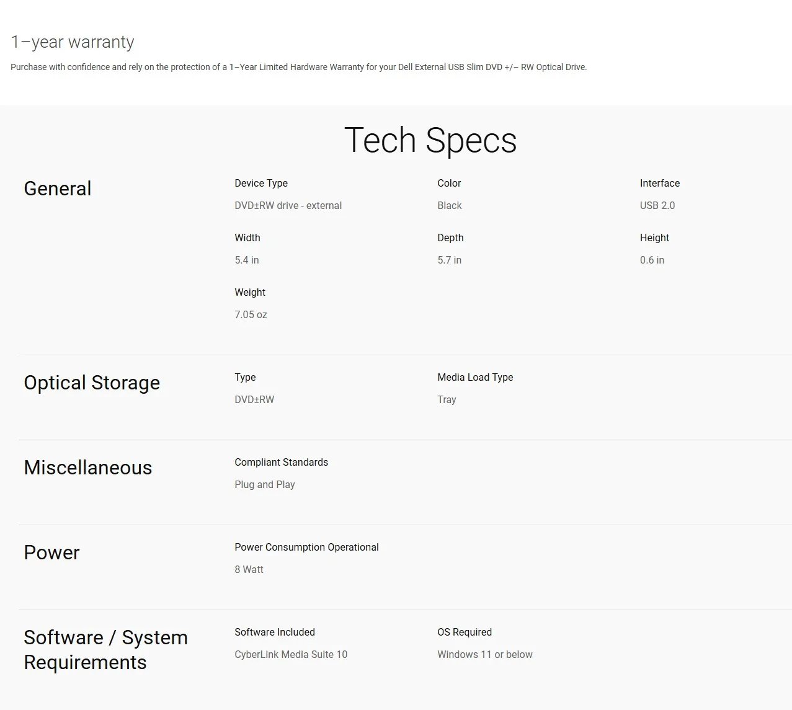The height and width of the screenshot is (710, 792).
Task: Click the Depth value "5.7 in"
Action: [449, 260]
